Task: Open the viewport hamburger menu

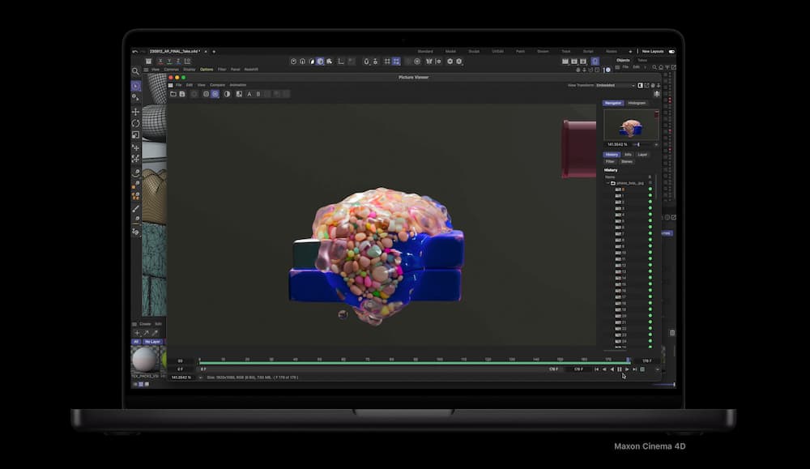Action: point(146,69)
